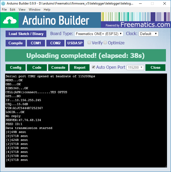The width and height of the screenshot is (171, 172).
Task: Click the 'SERVER:47.74.68.134' console line
Action: 23,120
